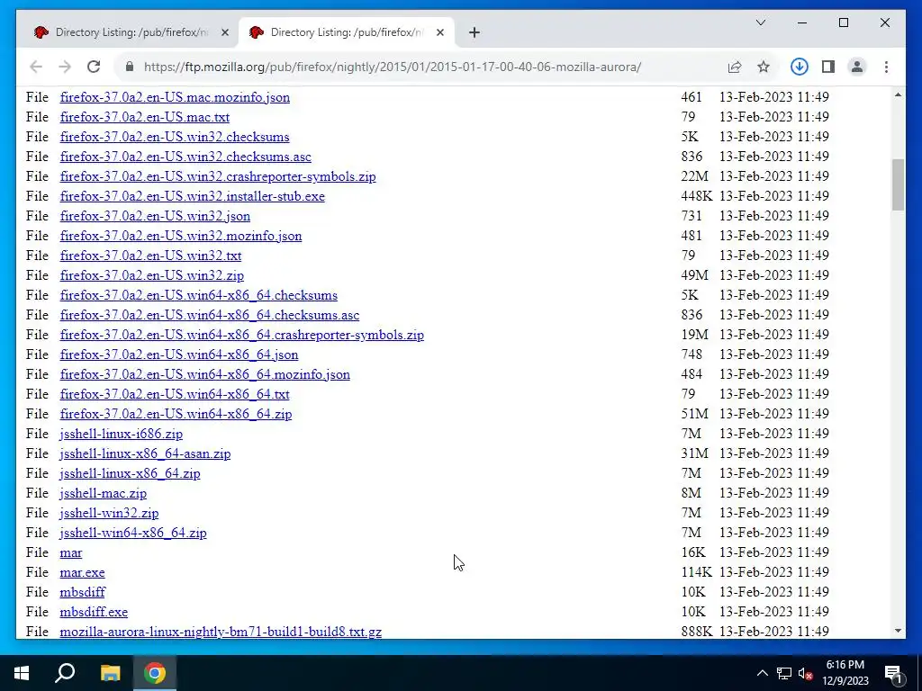Open win64-x86_64.checksums.asc link
The height and width of the screenshot is (691, 922).
(x=209, y=315)
